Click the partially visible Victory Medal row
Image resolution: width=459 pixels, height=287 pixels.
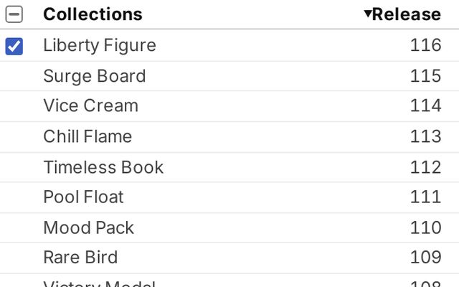(229, 281)
